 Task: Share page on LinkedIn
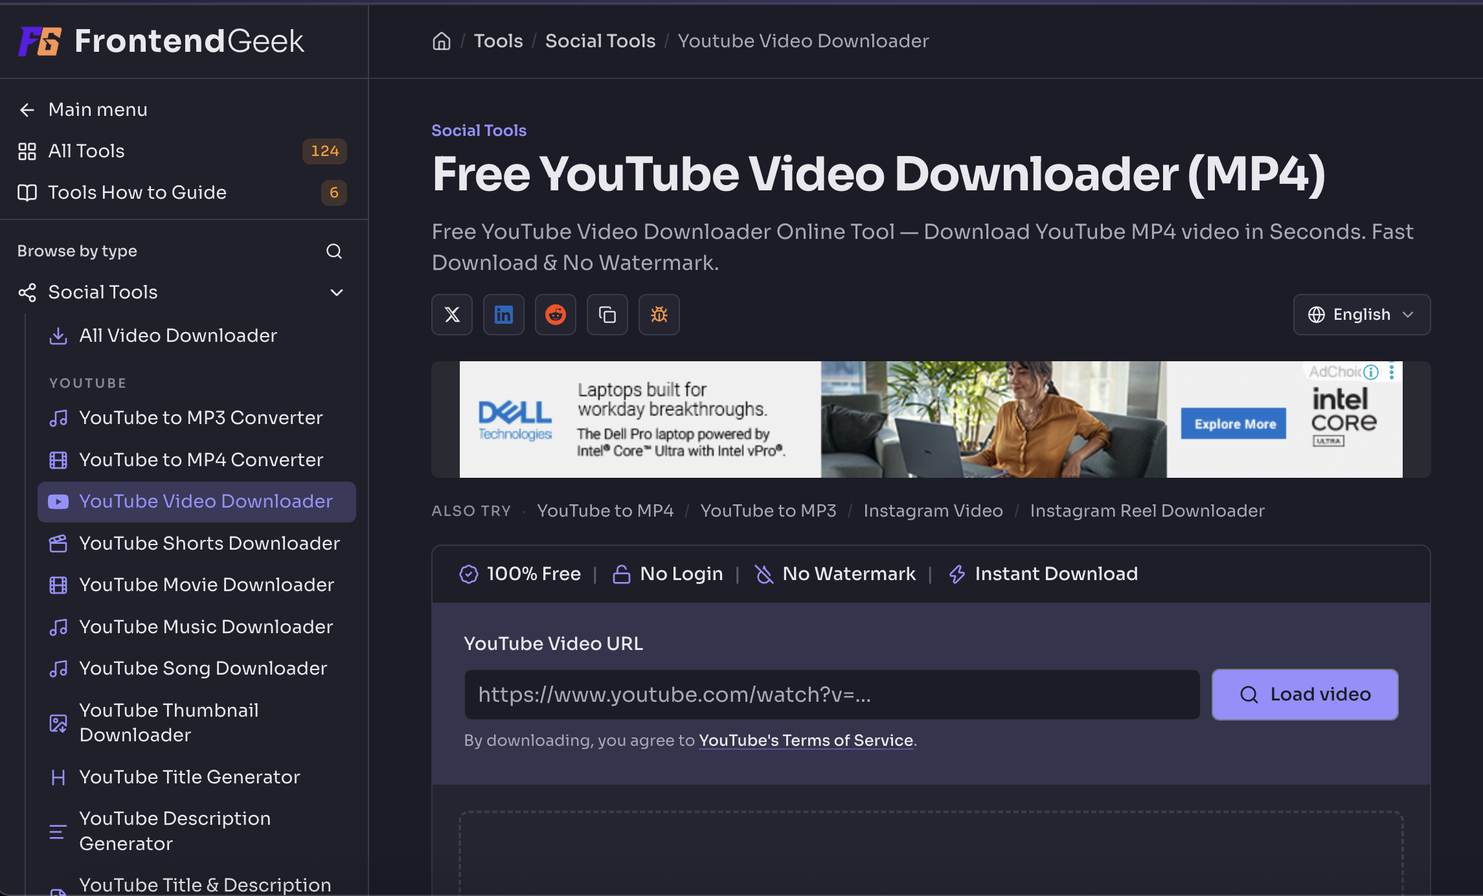coord(504,315)
